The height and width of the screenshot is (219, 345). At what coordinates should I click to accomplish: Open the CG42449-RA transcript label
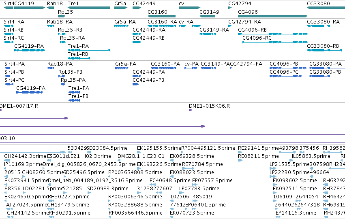tap(149, 30)
